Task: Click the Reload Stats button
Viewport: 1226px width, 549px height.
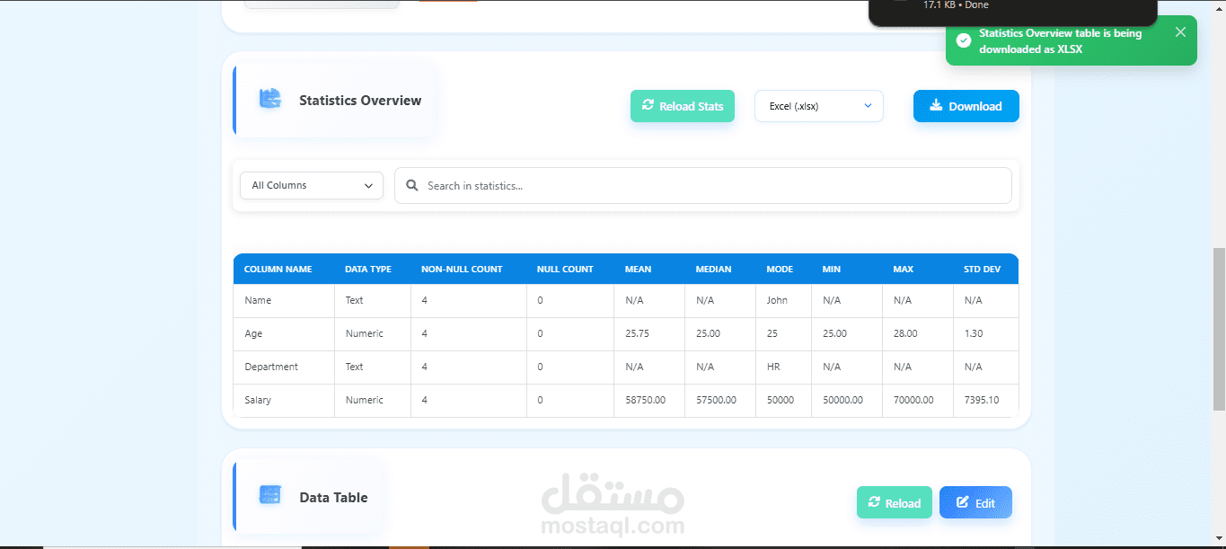Action: tap(683, 106)
